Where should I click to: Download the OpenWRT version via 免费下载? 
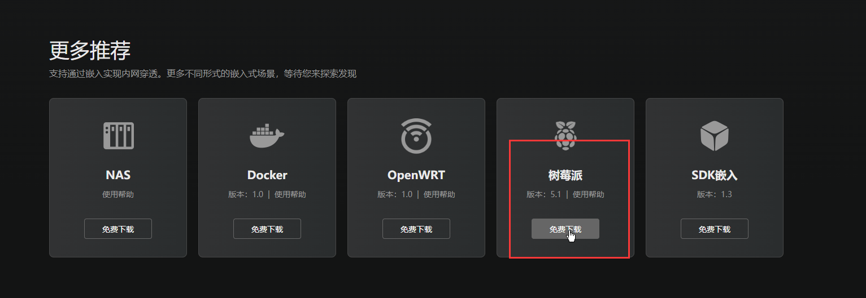(416, 229)
